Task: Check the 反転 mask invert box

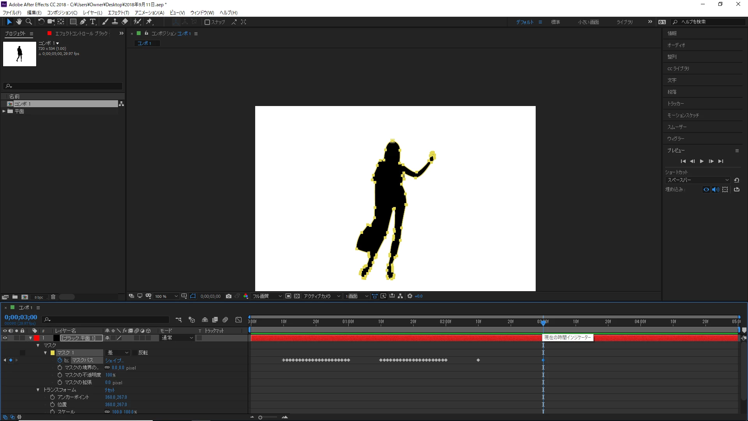Action: pos(135,353)
